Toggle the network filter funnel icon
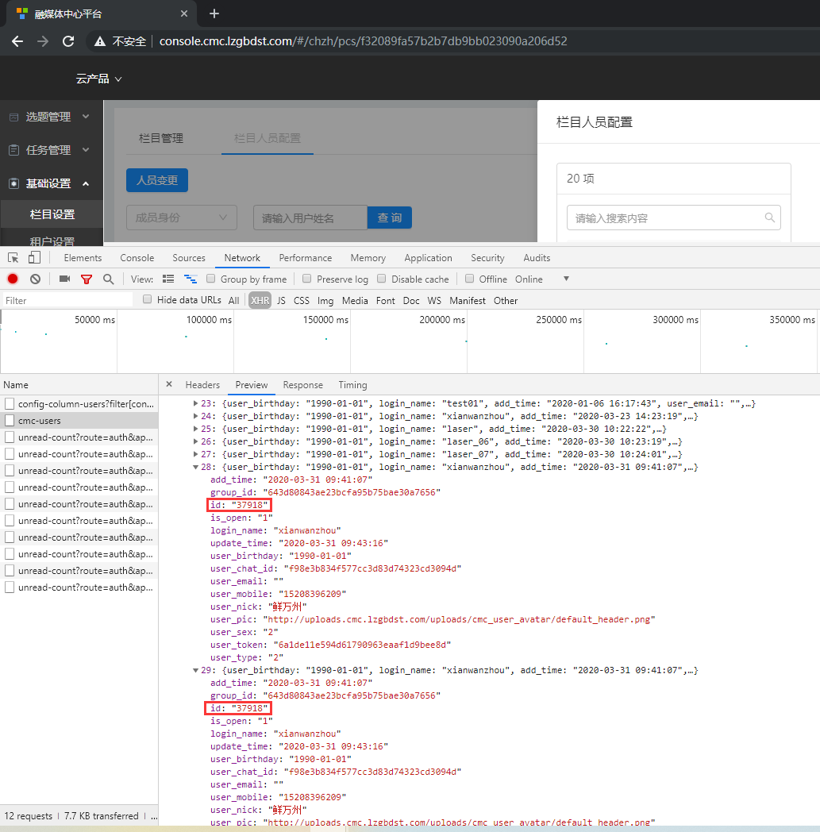 [x=87, y=279]
